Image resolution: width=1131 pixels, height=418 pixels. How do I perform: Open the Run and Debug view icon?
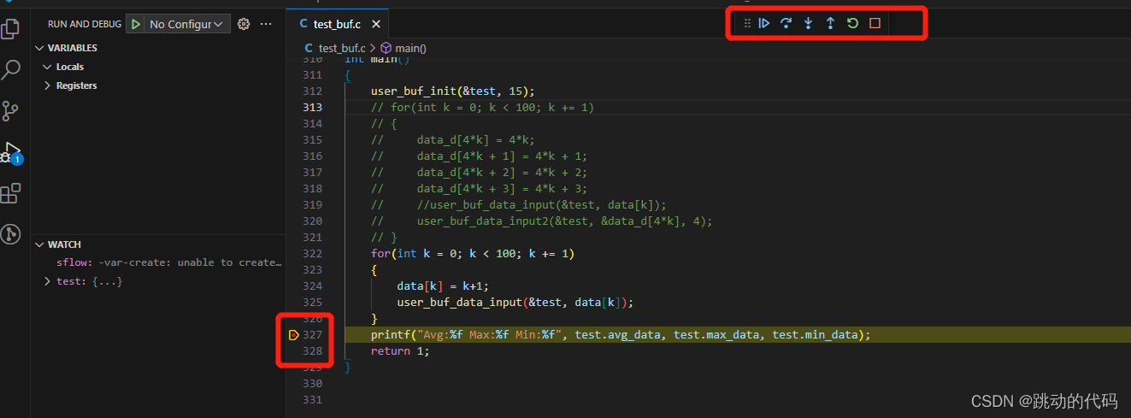[11, 152]
